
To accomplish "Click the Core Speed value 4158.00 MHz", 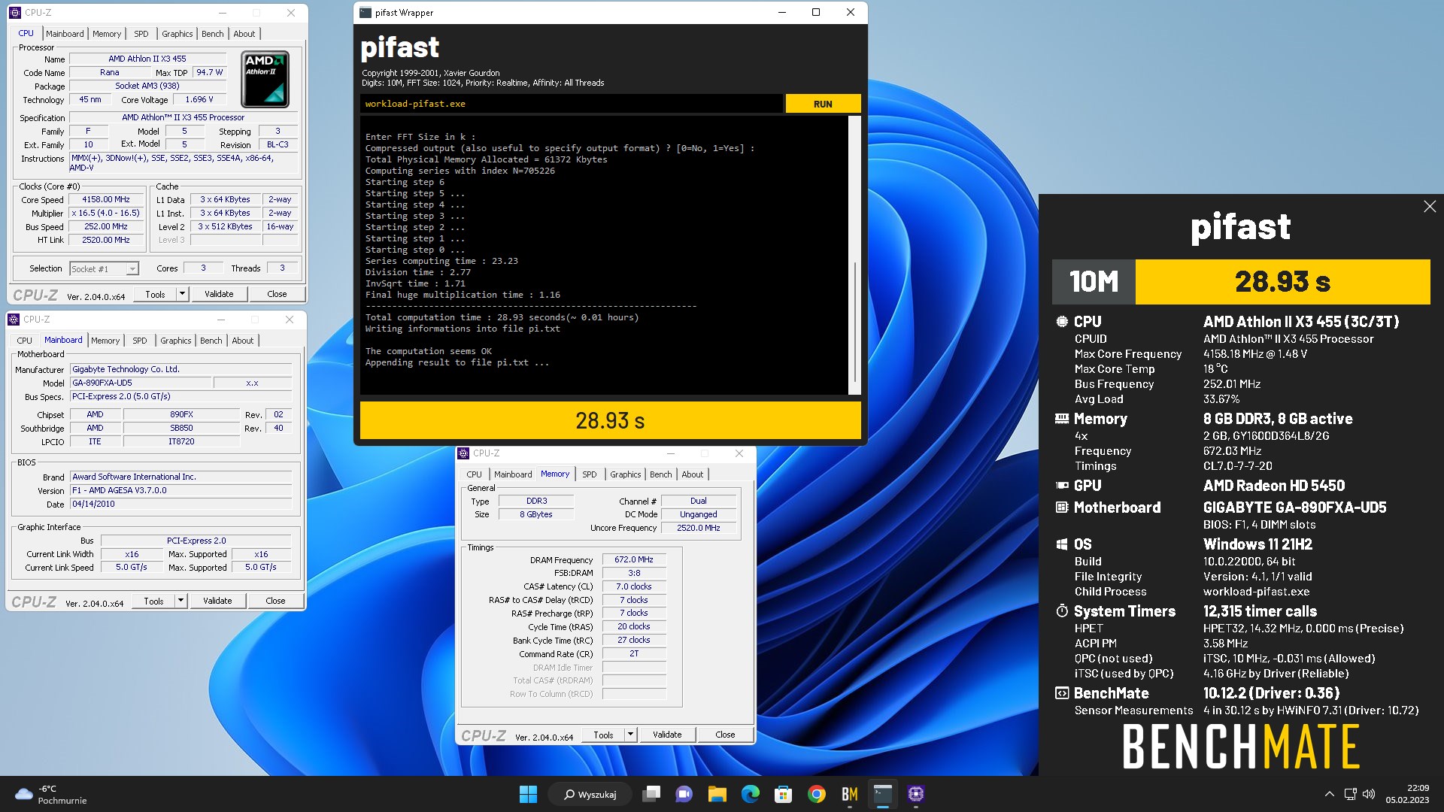I will tap(106, 200).
